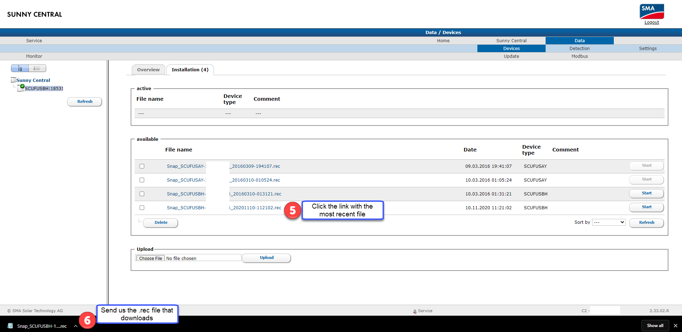Click Choose File button
682x332 pixels.
(151, 258)
